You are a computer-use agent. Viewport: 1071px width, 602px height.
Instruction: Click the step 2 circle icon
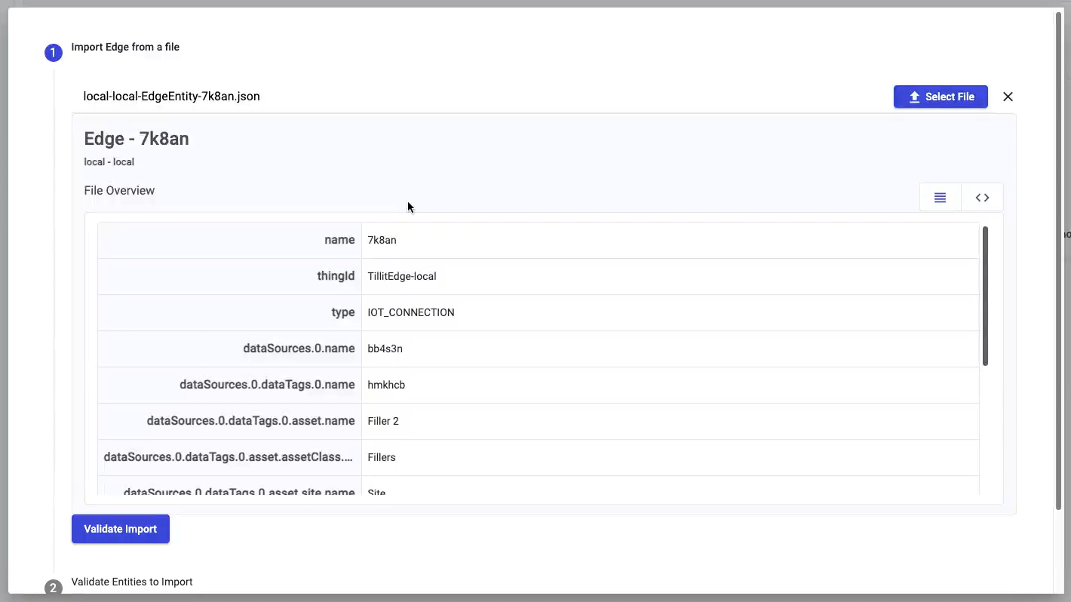(53, 588)
